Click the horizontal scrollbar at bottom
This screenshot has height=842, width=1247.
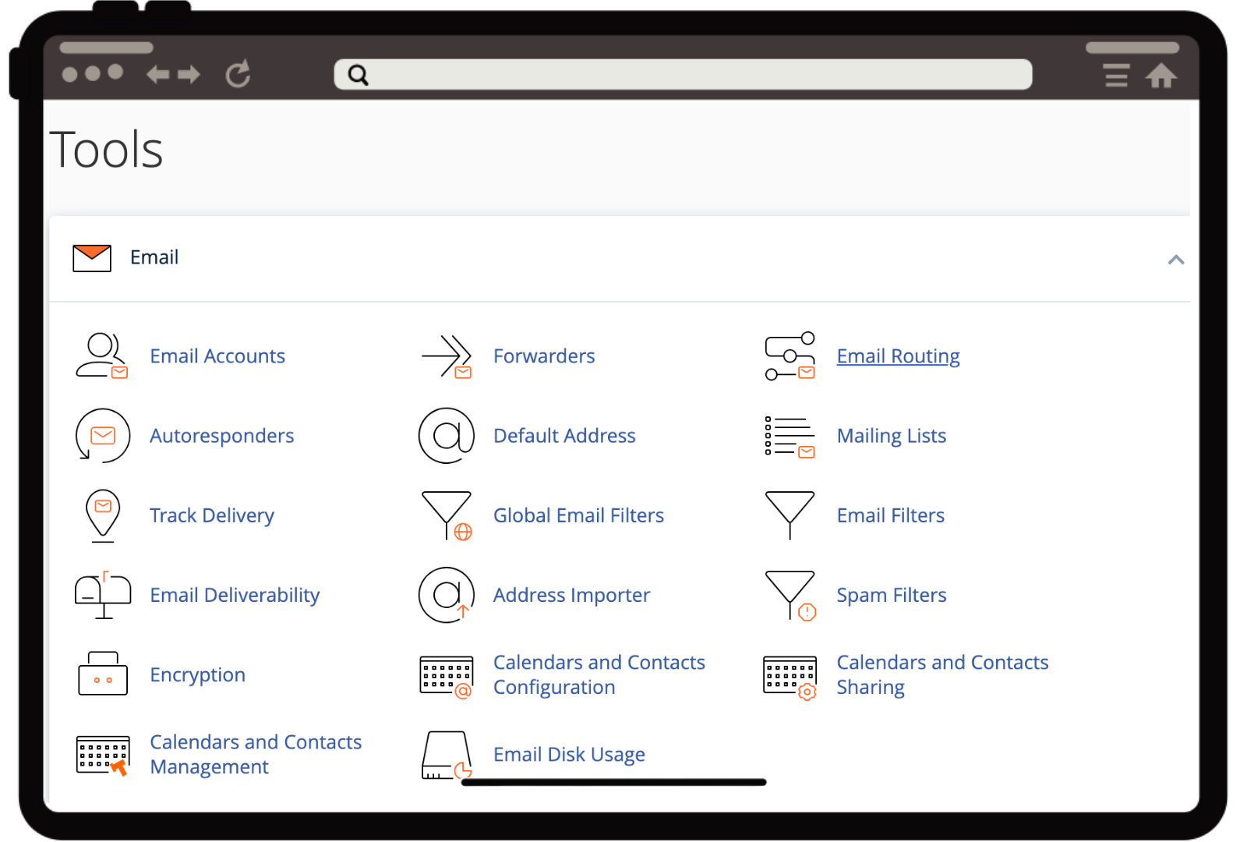pos(613,782)
